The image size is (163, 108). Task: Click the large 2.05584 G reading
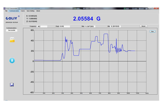click(87, 19)
